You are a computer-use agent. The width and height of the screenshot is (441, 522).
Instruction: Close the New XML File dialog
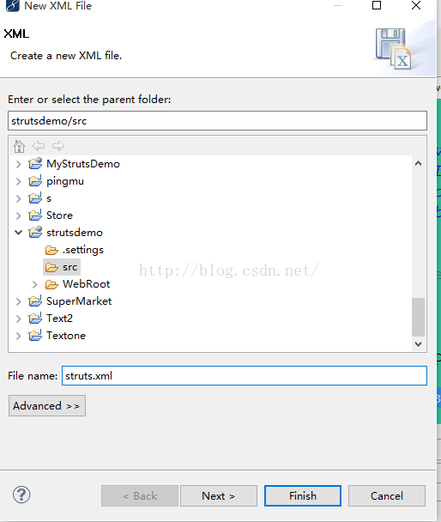416,5
